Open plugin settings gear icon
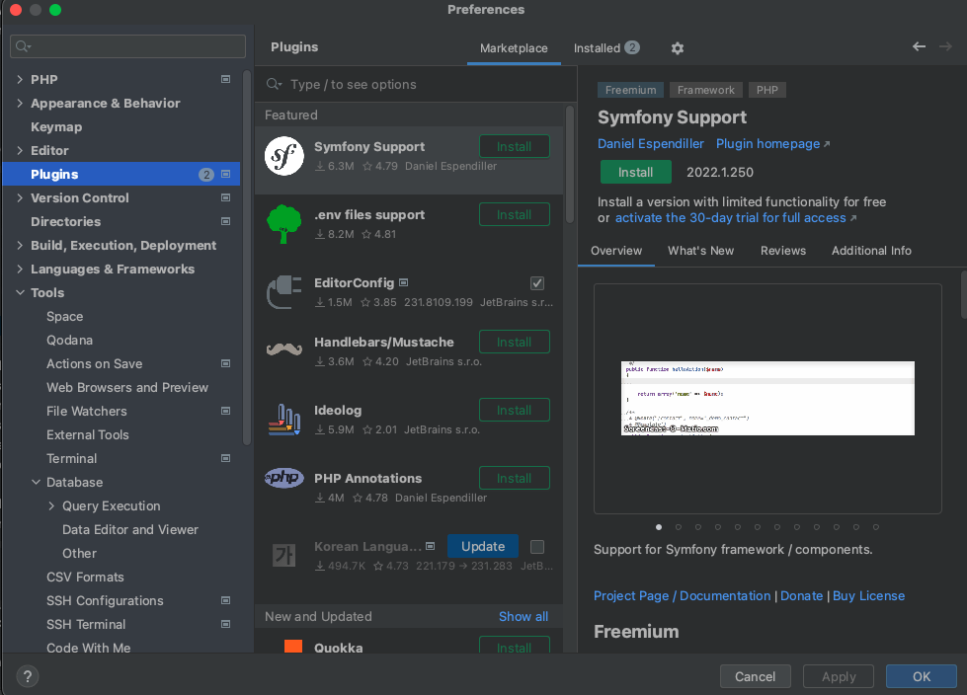967x695 pixels. click(x=678, y=48)
